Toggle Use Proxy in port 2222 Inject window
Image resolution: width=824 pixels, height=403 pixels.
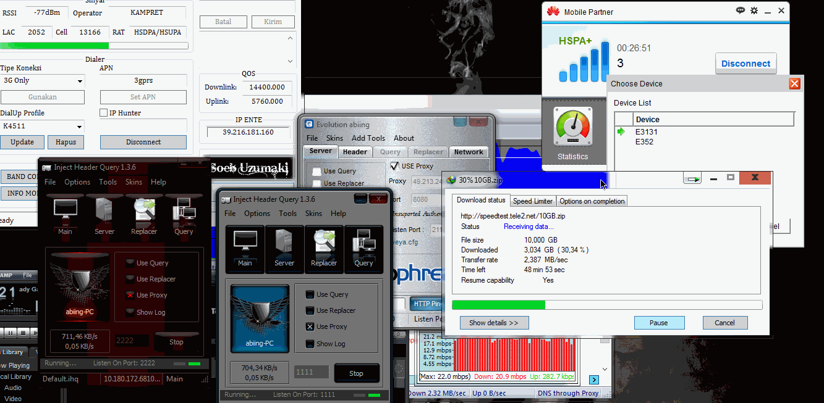pos(130,295)
